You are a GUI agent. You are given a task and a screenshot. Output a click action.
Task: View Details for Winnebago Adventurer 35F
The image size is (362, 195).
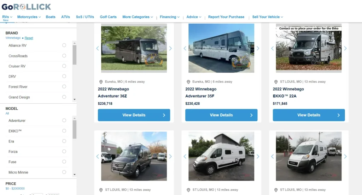(221, 115)
